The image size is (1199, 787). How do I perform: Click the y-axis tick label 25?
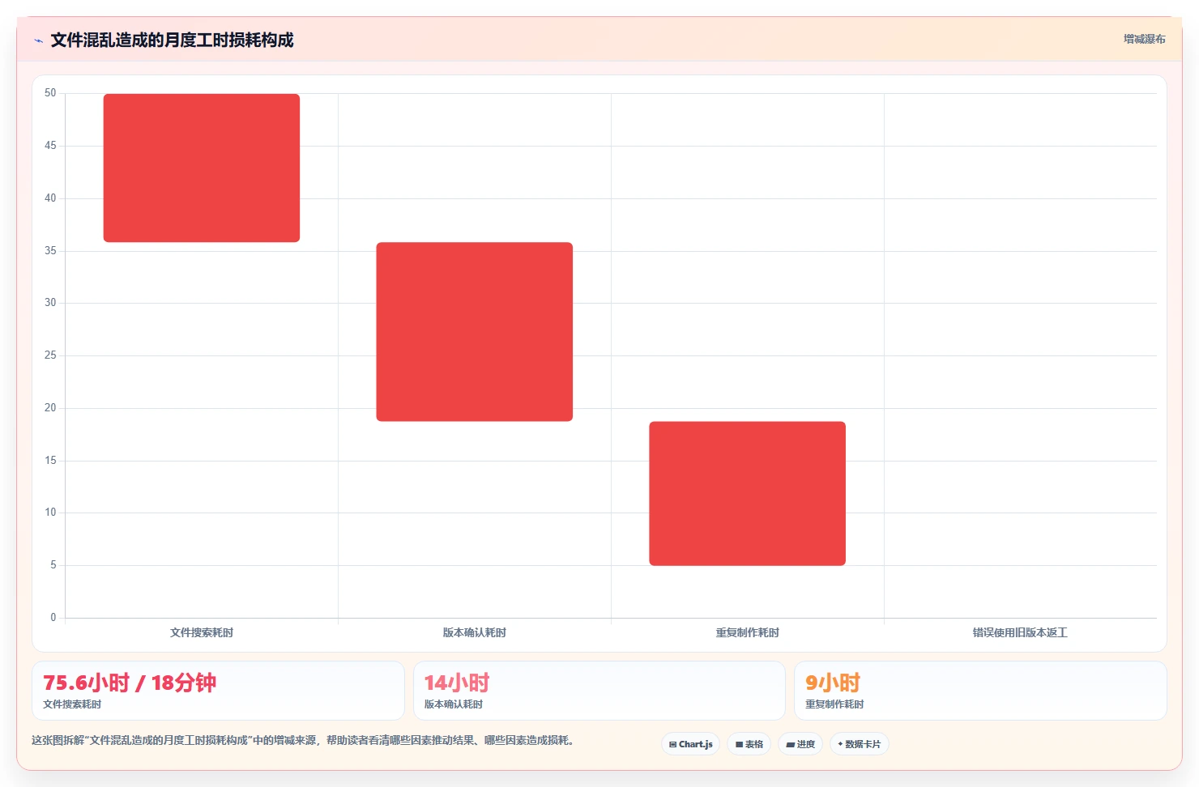(50, 355)
